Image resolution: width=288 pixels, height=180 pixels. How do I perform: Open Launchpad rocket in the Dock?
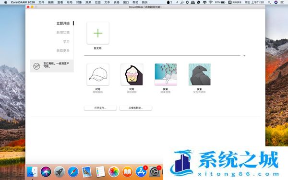click(60, 172)
